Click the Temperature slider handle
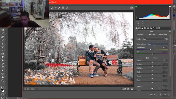This screenshot has height=99, width=176. click(x=150, y=50)
